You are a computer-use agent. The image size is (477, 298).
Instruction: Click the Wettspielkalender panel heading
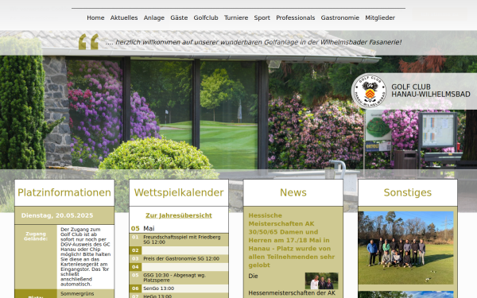point(179,192)
